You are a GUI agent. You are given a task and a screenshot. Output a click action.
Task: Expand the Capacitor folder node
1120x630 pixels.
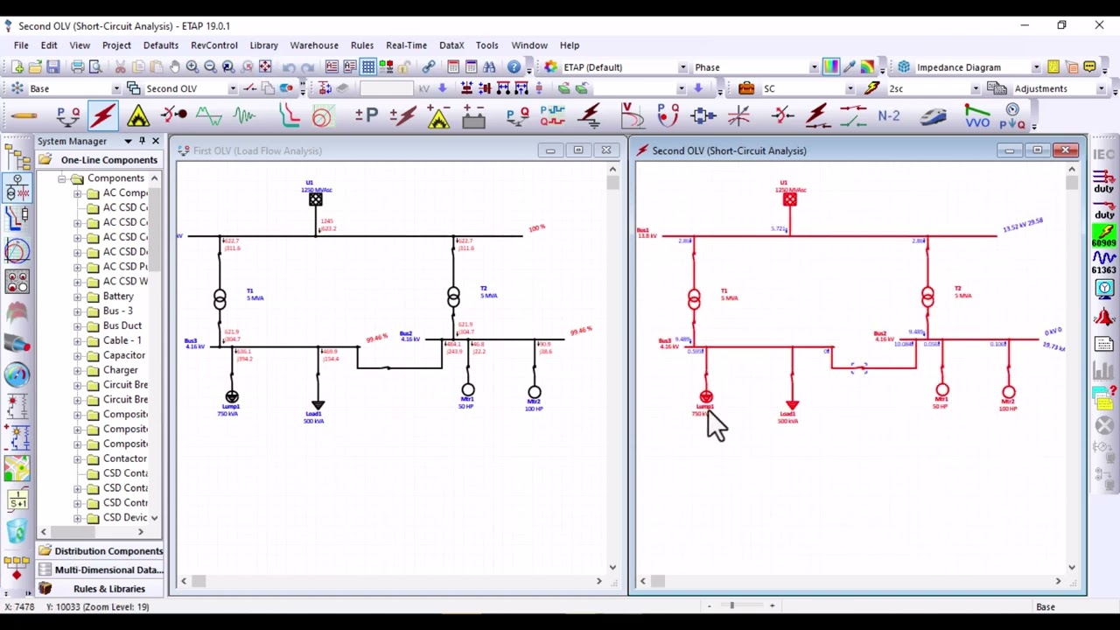(x=78, y=355)
